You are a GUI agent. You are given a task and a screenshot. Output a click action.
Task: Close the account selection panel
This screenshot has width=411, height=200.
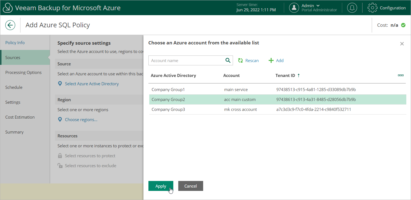pos(402,44)
